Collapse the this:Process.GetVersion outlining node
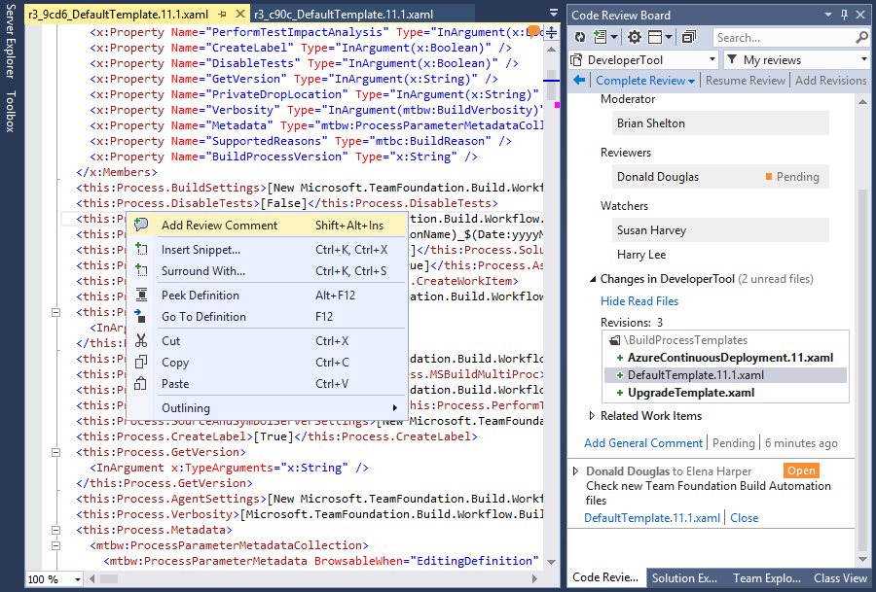Screen dimensions: 876x592 pyautogui.click(x=55, y=452)
